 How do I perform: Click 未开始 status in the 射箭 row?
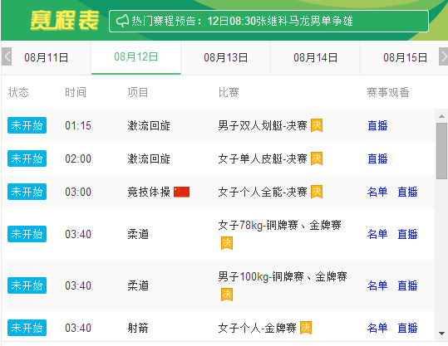pos(27,328)
